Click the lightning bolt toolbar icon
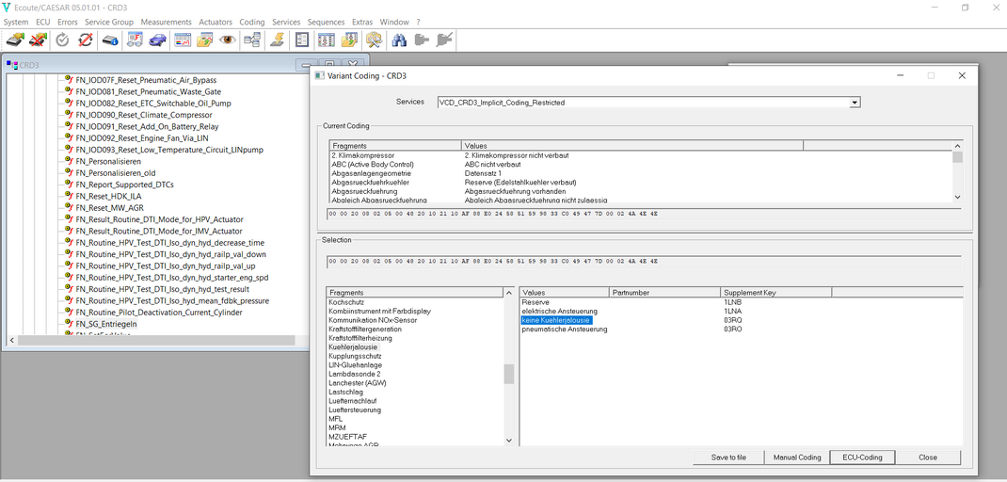 (x=277, y=40)
